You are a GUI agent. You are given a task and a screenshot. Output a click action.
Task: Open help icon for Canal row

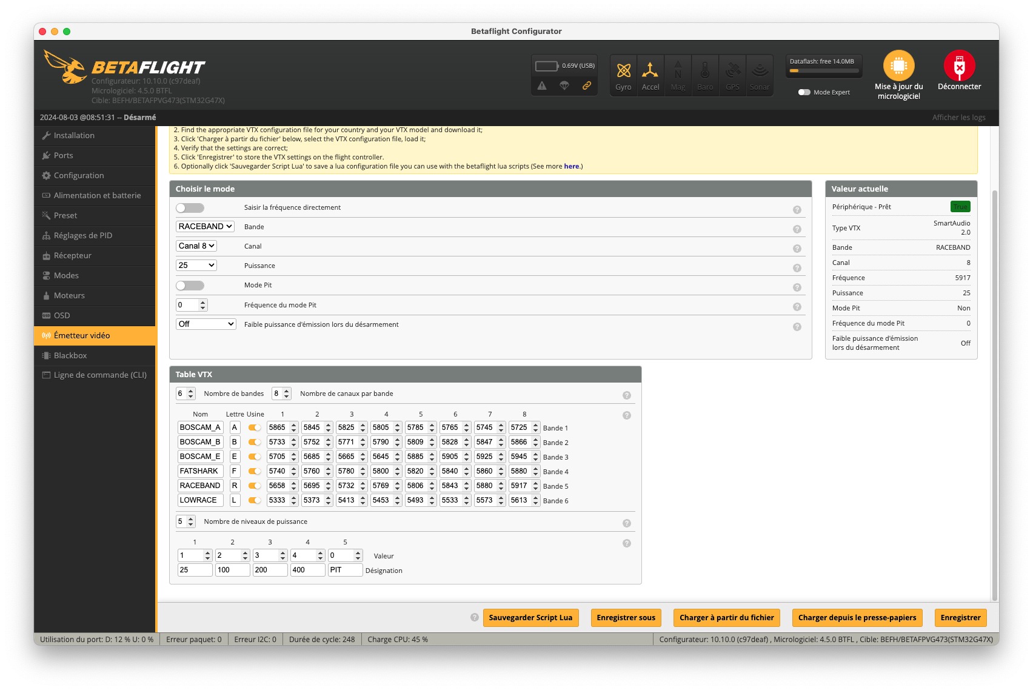pos(797,249)
